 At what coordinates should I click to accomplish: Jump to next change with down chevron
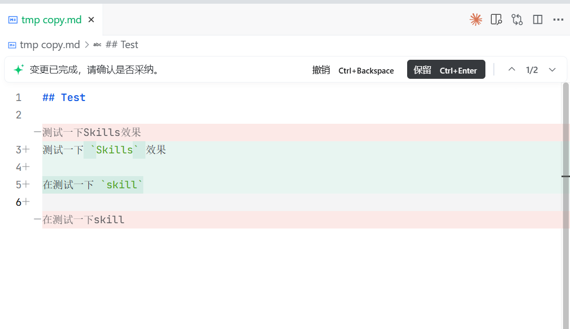(x=552, y=70)
